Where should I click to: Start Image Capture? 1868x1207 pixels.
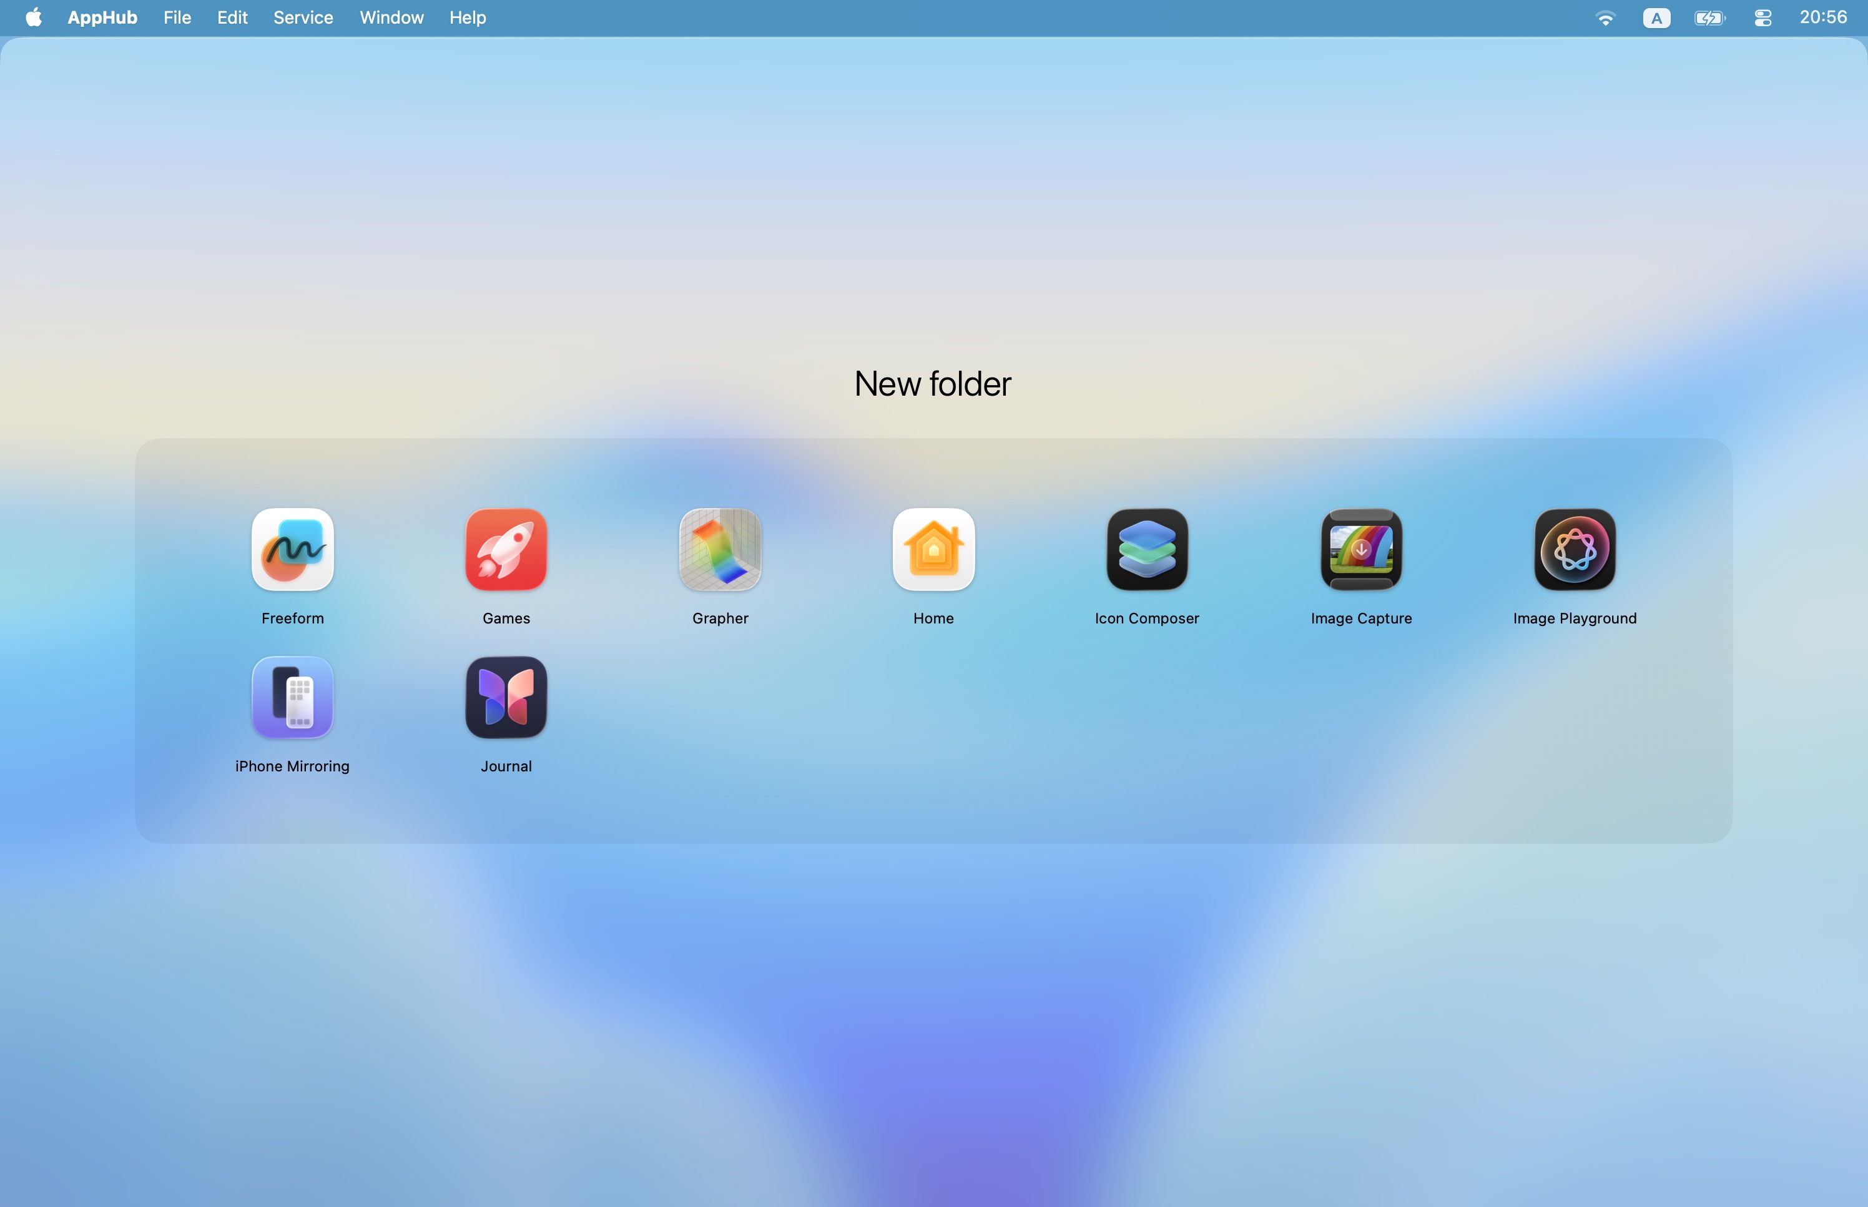tap(1361, 549)
